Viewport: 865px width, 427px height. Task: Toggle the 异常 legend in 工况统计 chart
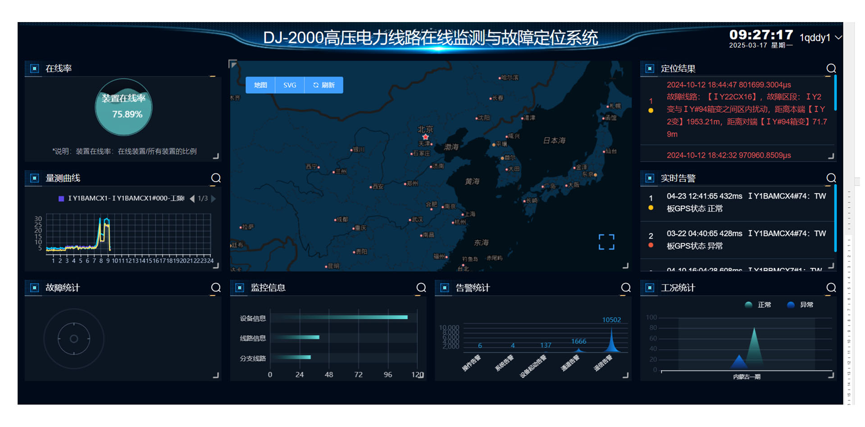click(801, 304)
